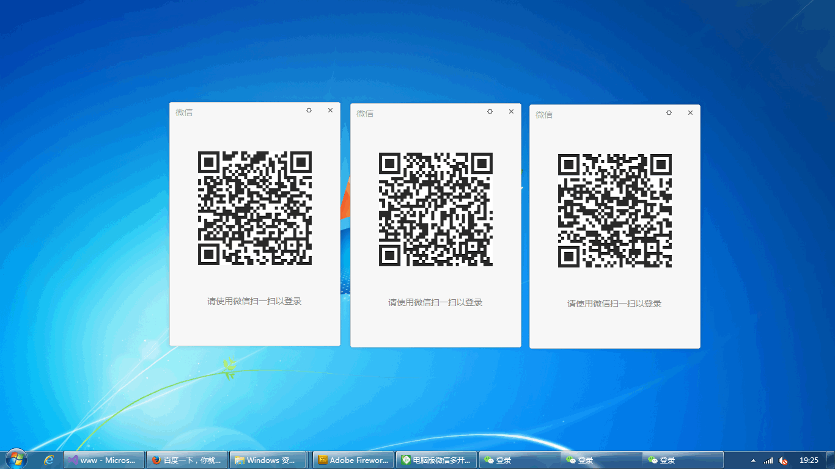835x469 pixels.
Task: Click the QR code in the rightmost 微信 window
Action: [615, 211]
